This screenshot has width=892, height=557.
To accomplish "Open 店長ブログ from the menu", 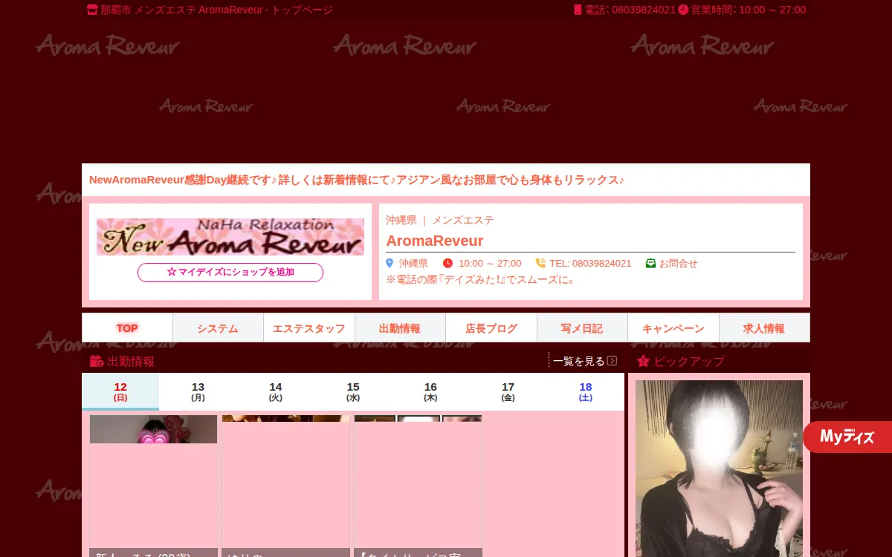I will click(x=491, y=328).
